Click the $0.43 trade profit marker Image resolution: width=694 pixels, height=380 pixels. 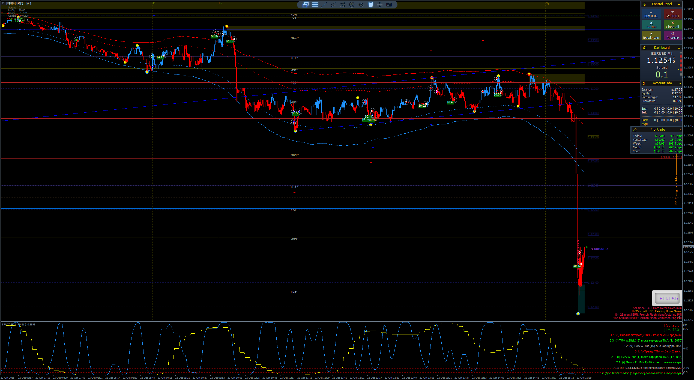click(577, 266)
